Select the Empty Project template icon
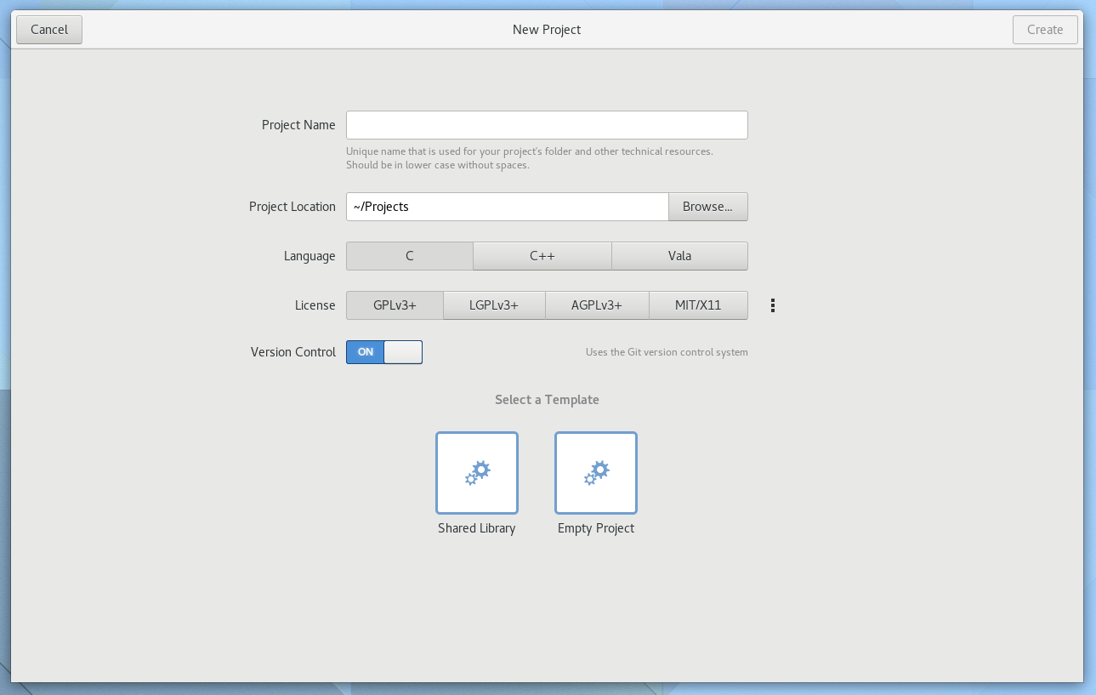This screenshot has width=1096, height=695. tap(596, 473)
